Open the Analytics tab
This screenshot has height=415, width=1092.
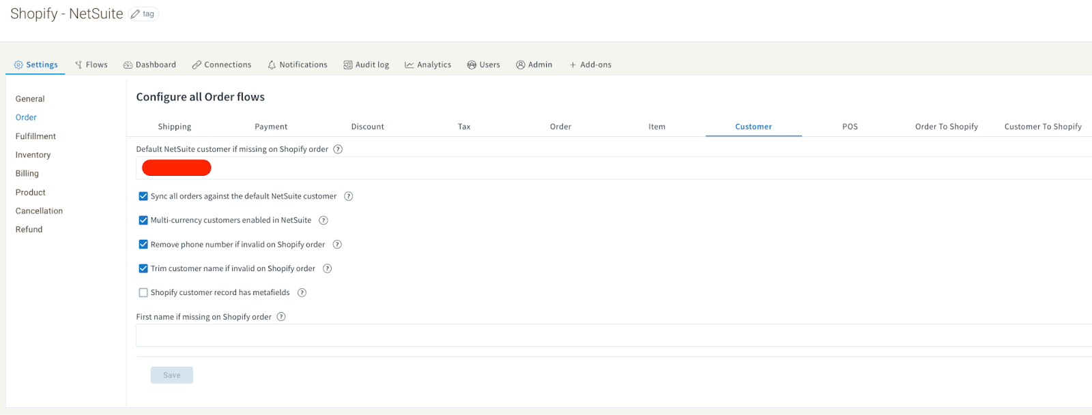pyautogui.click(x=428, y=65)
